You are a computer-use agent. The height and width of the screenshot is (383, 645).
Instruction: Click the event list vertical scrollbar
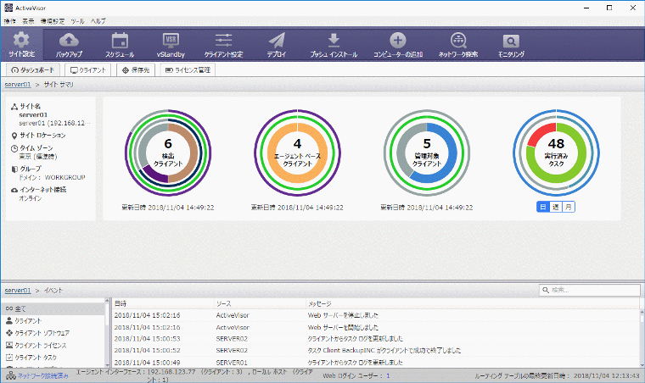[642, 339]
